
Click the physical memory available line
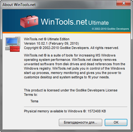click(x=65, y=111)
